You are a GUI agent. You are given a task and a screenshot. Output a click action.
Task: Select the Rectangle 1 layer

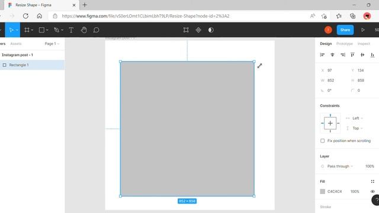coord(32,65)
